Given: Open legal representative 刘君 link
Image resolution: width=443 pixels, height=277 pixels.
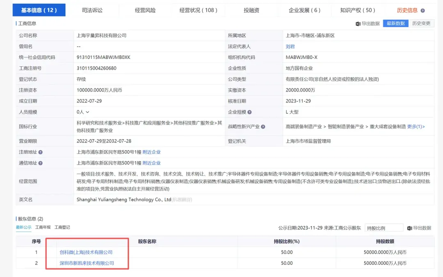Looking at the screenshot, I should tap(290, 47).
